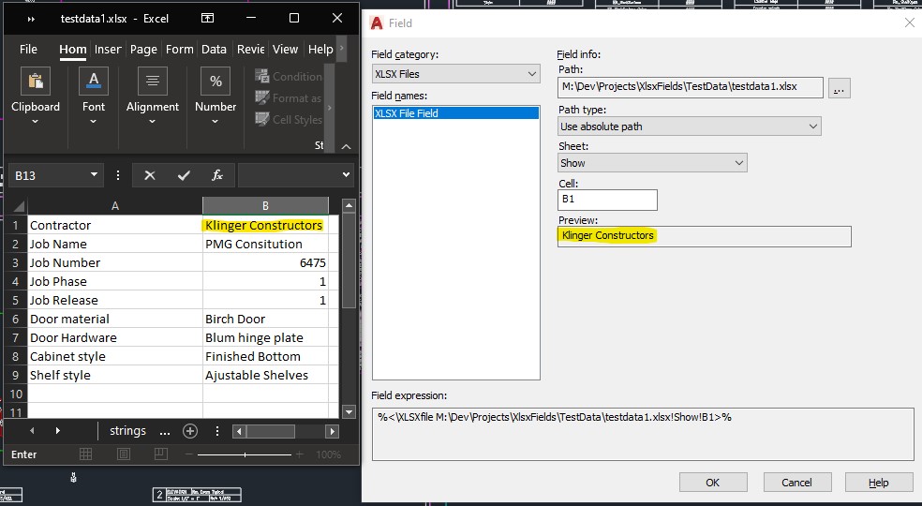922x506 pixels.
Task: Click OK in the Field dialog
Action: point(713,483)
